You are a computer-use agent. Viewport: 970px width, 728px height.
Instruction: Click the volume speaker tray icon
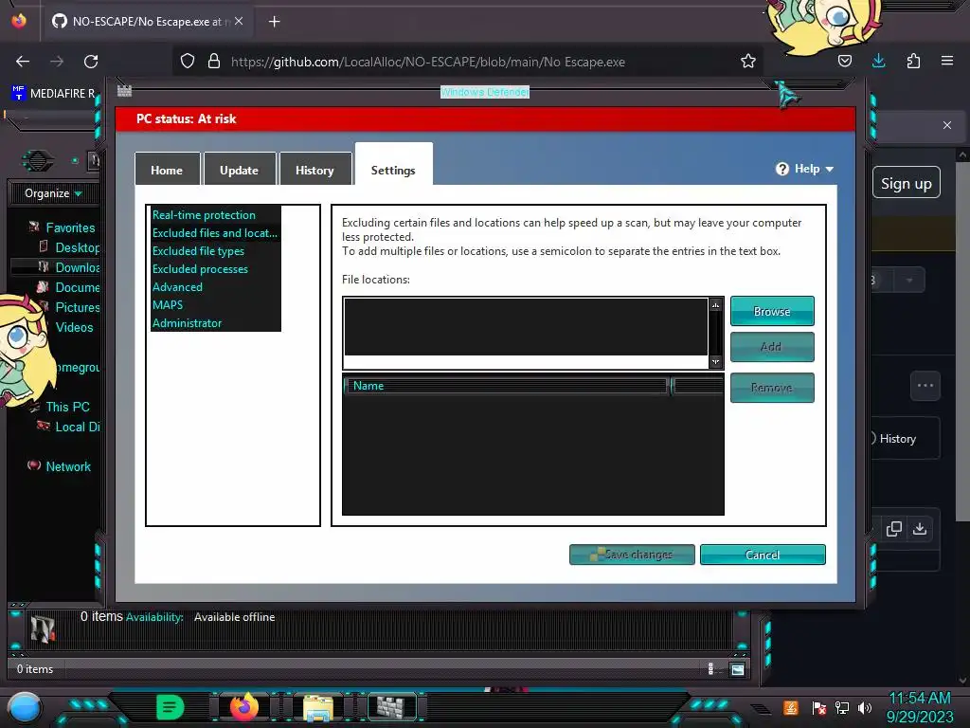pos(865,707)
